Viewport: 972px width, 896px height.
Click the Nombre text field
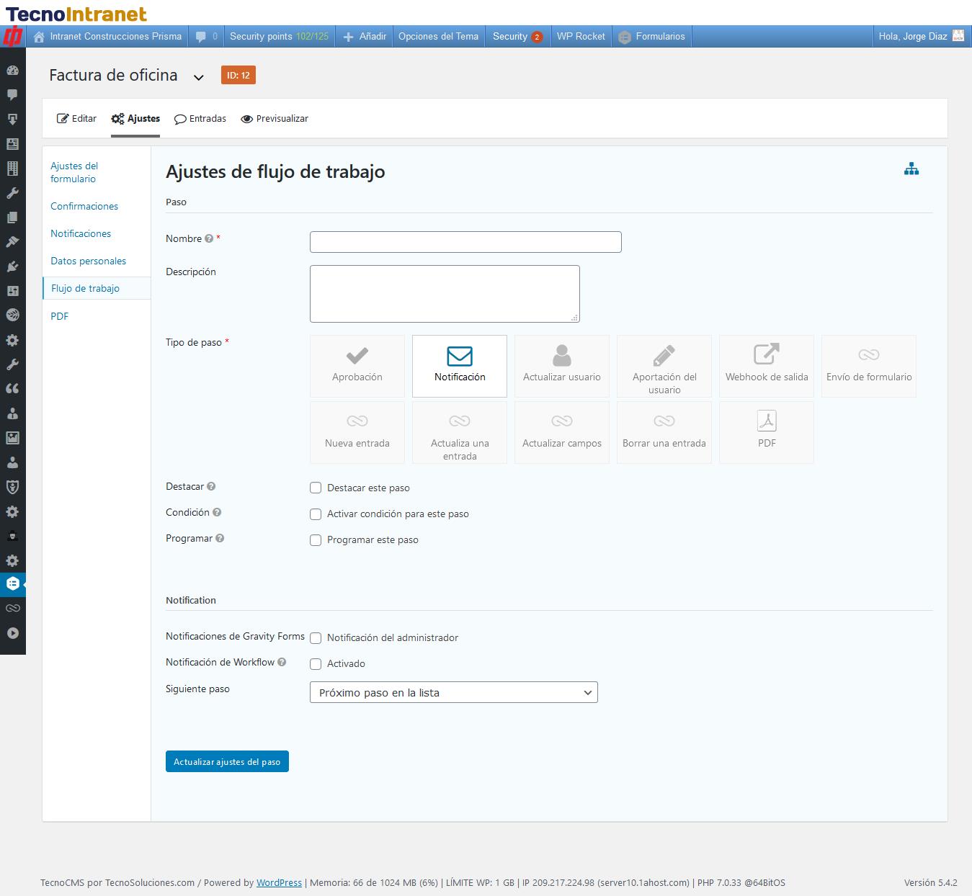[465, 242]
